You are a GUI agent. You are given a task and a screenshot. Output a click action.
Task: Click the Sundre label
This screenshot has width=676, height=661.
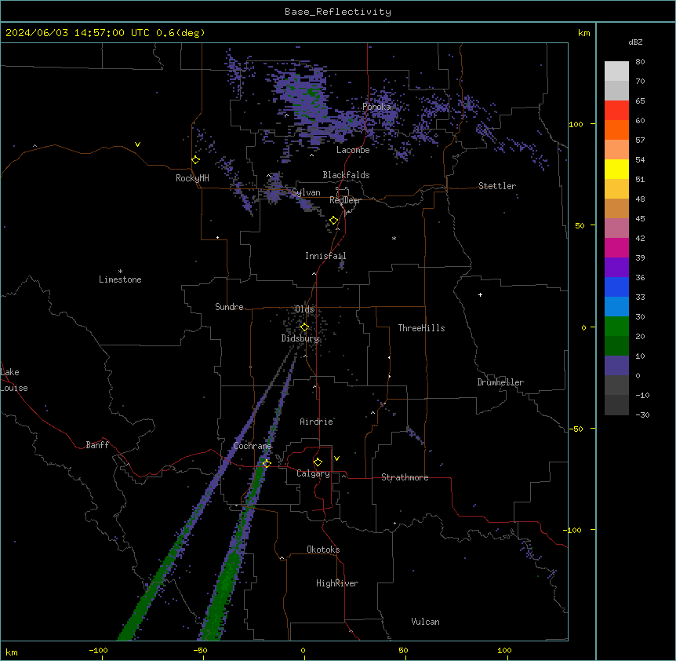point(229,307)
